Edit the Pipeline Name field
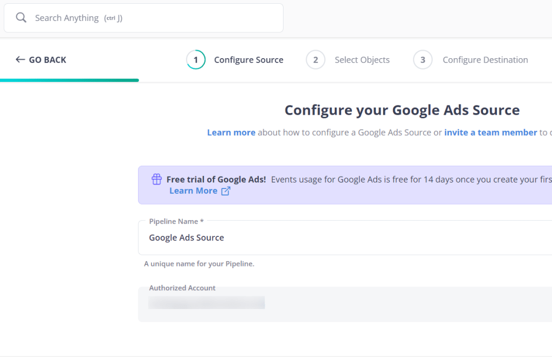This screenshot has height=357, width=552. point(345,238)
